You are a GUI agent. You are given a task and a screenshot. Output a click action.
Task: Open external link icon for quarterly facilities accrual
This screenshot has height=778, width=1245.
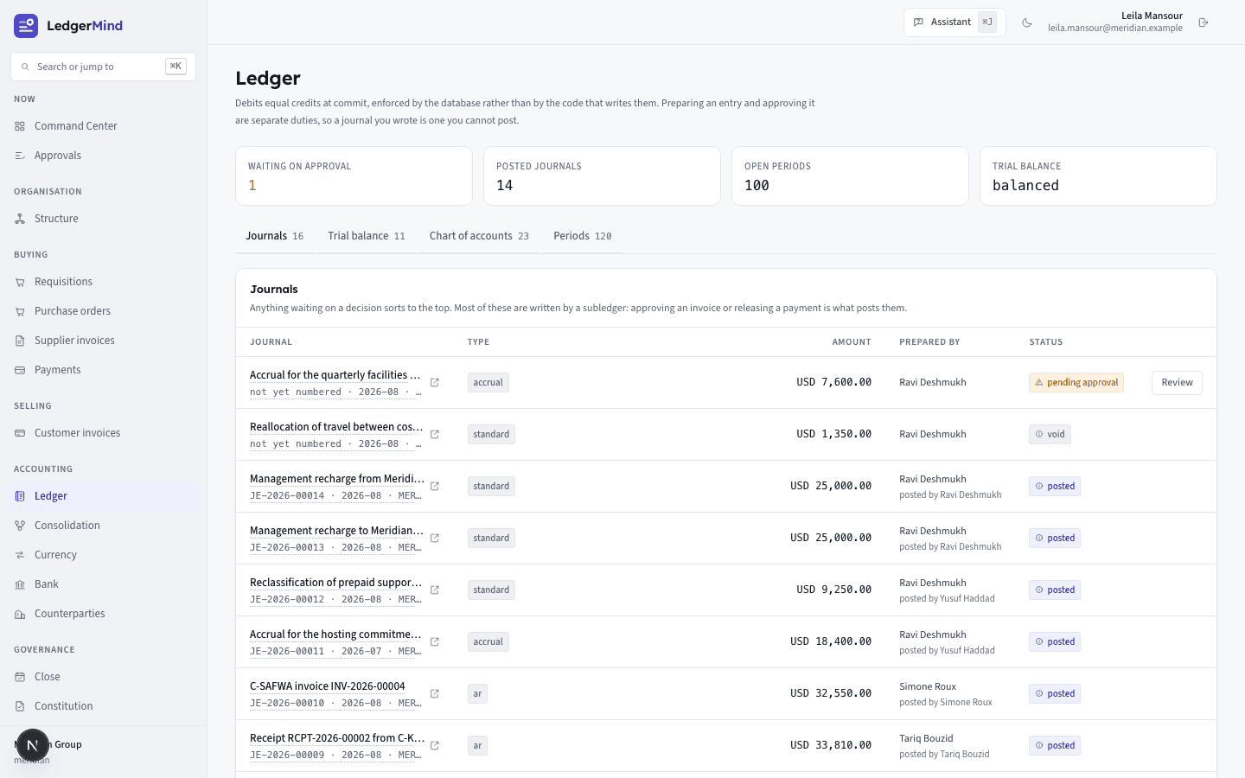pos(435,382)
